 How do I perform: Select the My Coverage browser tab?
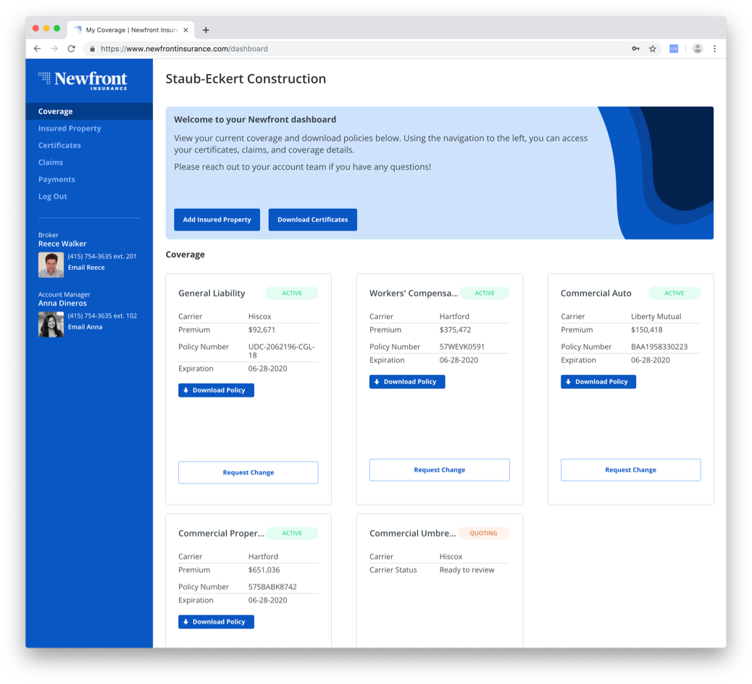point(131,30)
